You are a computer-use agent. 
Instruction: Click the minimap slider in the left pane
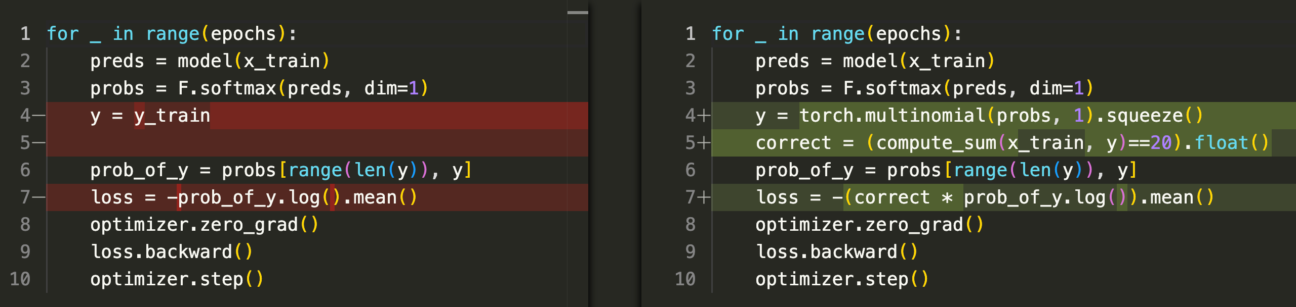[x=578, y=13]
